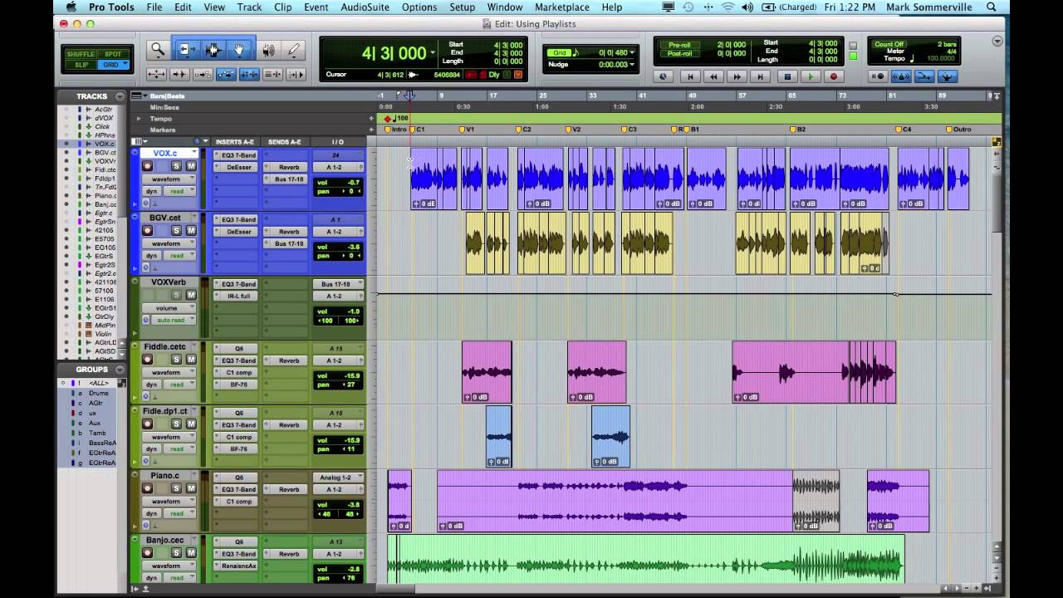Toggle Wait for Note MIDI button
The height and width of the screenshot is (598, 1063).
pyautogui.click(x=878, y=76)
